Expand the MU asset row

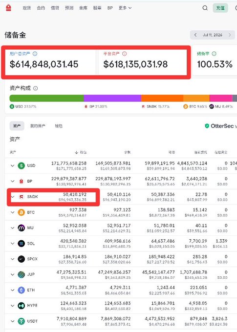coord(13,228)
